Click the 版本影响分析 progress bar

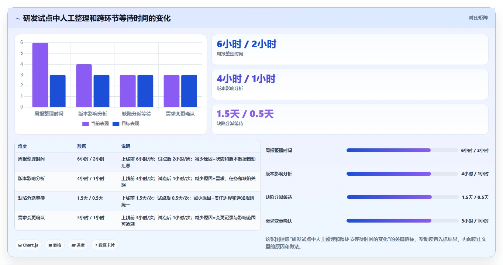tap(402, 174)
